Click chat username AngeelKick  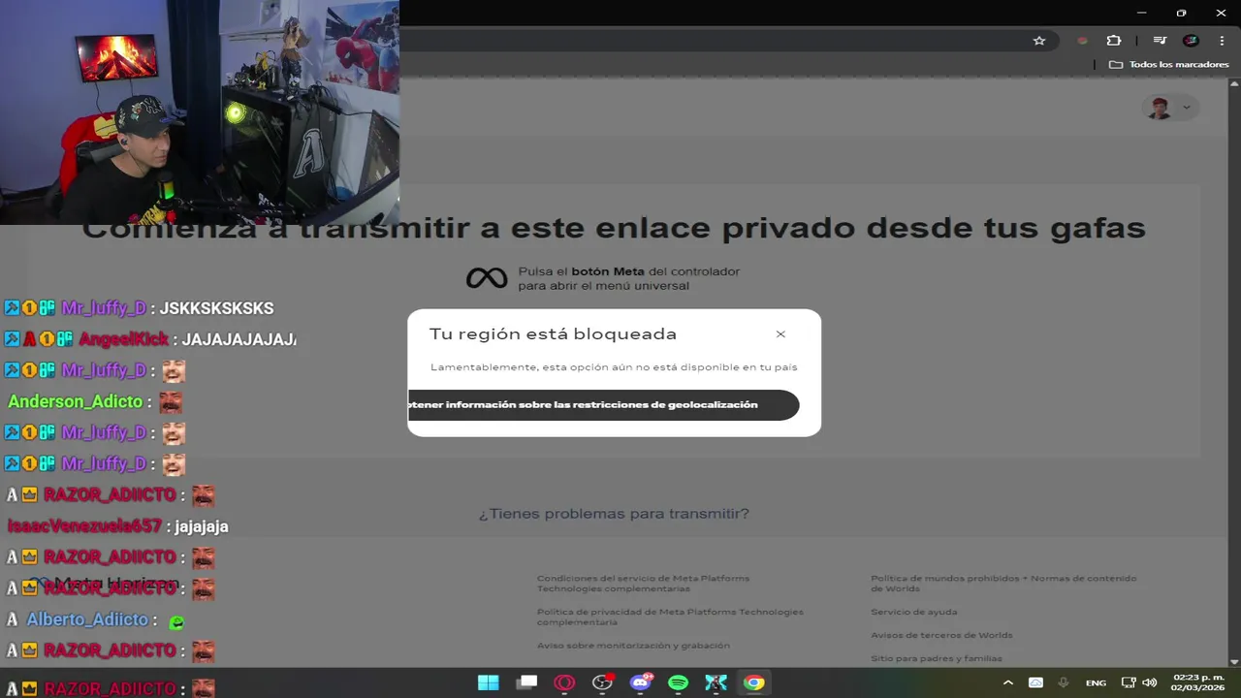tap(123, 339)
